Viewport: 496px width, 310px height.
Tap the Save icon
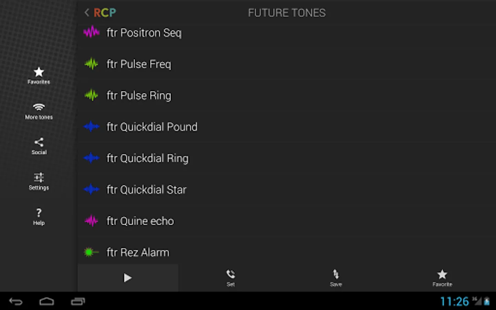(336, 278)
